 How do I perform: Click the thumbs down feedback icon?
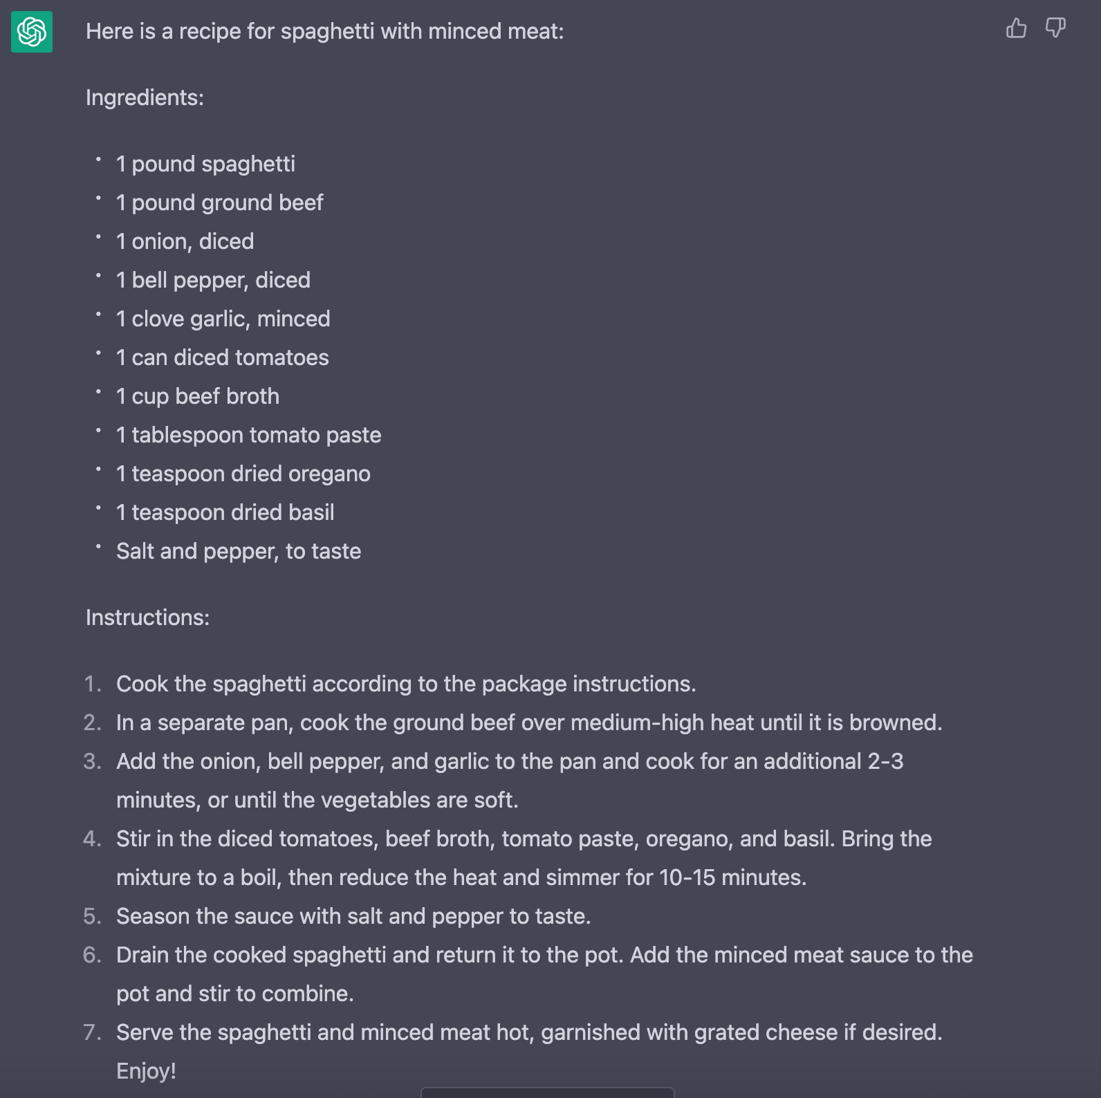click(1055, 28)
